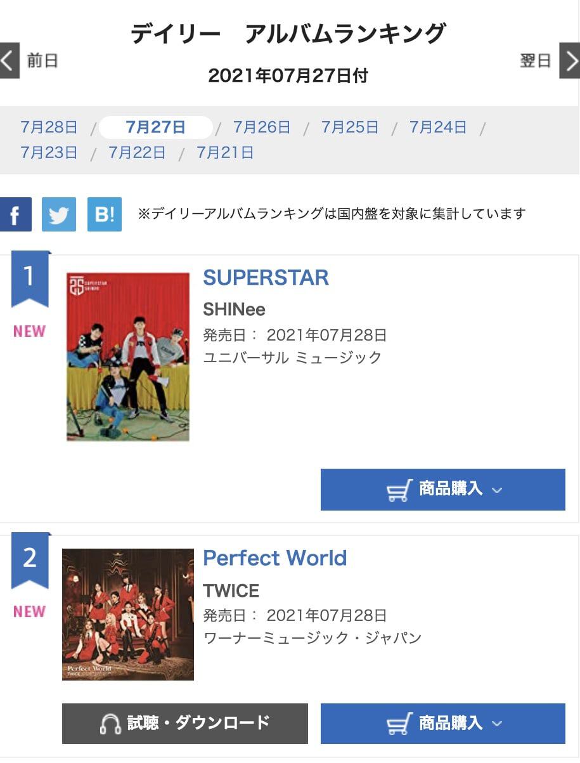Viewport: 580px width, 763px height.
Task: Open SUPERSTAR album title link
Action: (x=266, y=278)
